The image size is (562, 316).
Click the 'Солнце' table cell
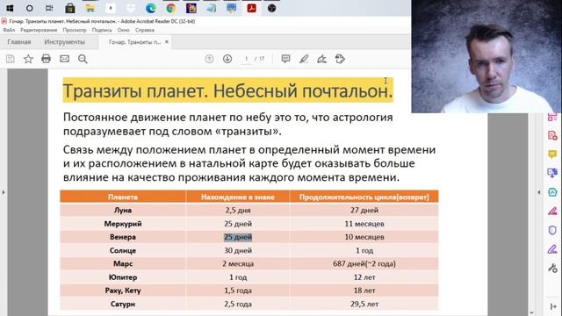click(123, 250)
